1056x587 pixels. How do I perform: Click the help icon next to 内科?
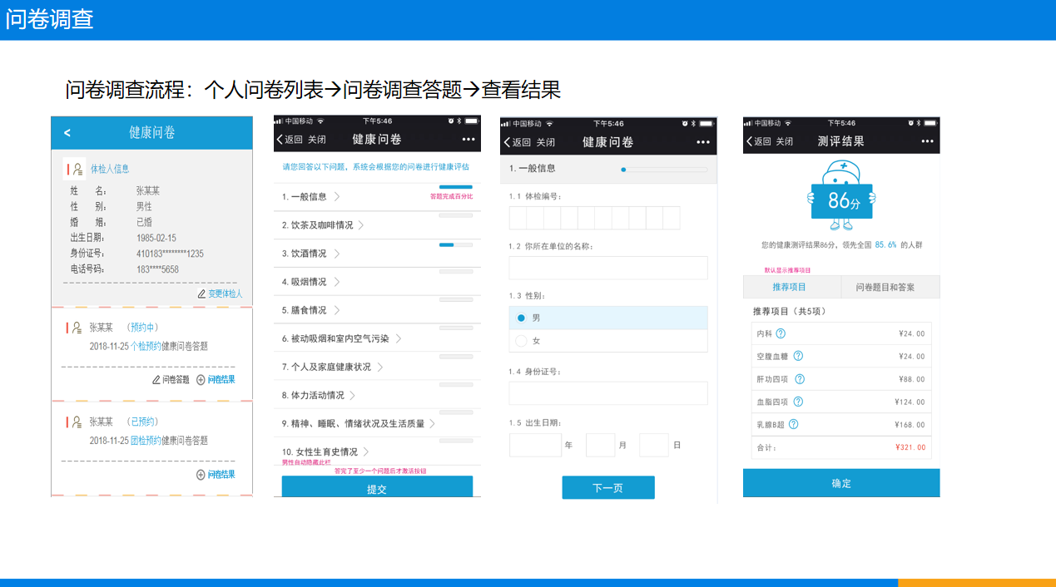(x=781, y=333)
